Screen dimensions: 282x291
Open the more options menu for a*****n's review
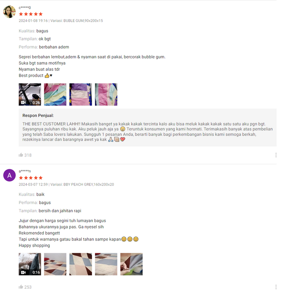coord(276,287)
